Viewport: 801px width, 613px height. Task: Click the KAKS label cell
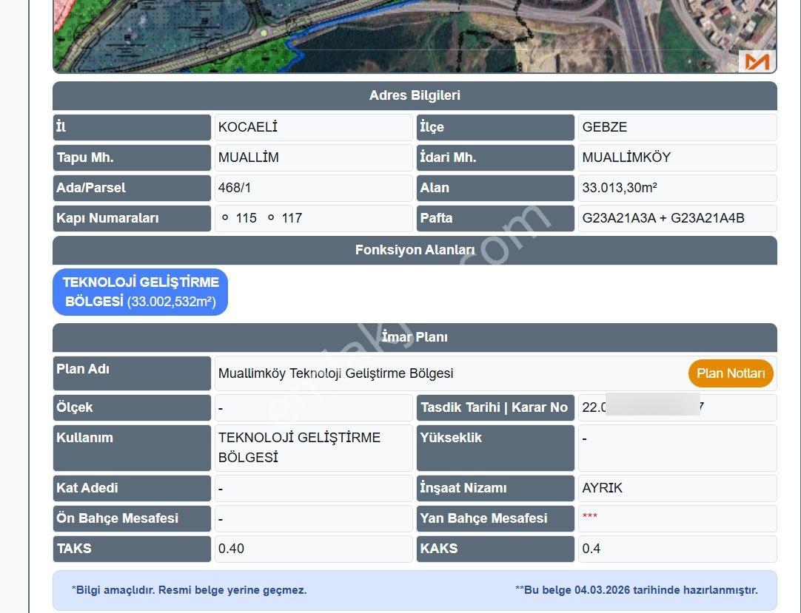[x=495, y=549]
